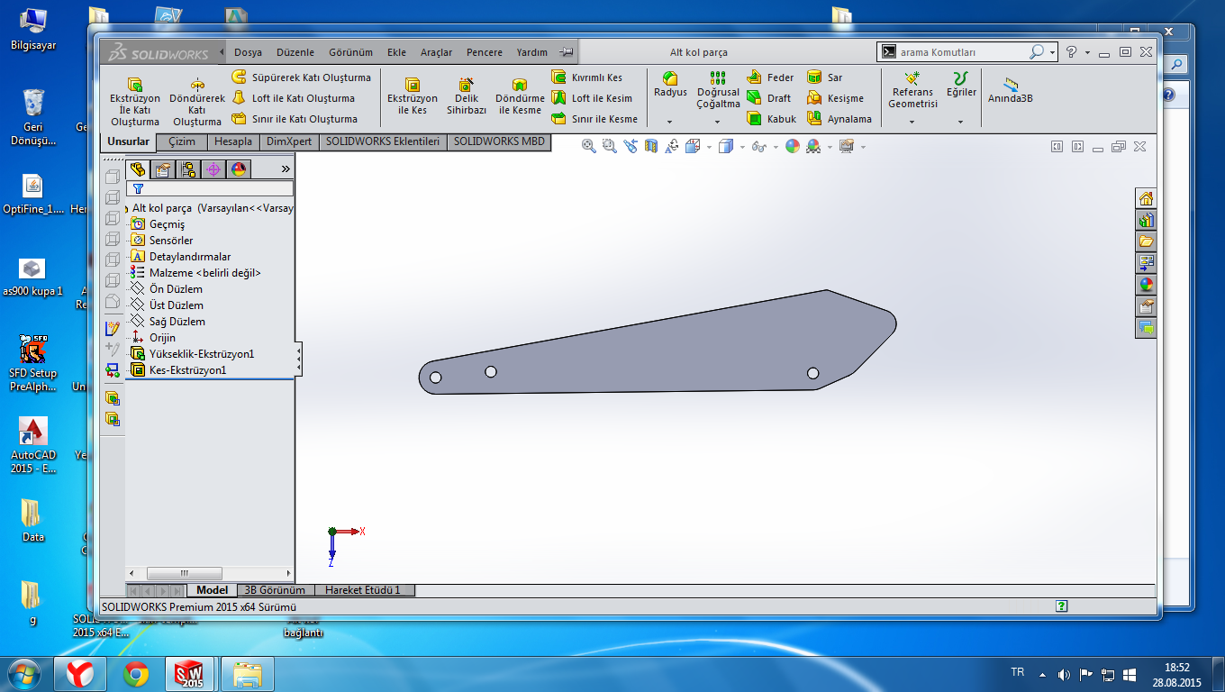
Task: Choose Süpürerek Katı Oluşturma
Action: [301, 77]
